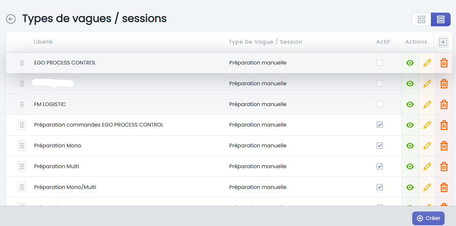The height and width of the screenshot is (226, 456).
Task: Select the FM LOGISTIC row label
Action: (x=50, y=104)
